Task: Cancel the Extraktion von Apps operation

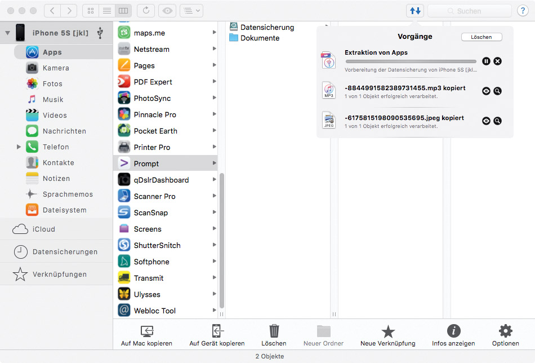Action: click(x=497, y=61)
